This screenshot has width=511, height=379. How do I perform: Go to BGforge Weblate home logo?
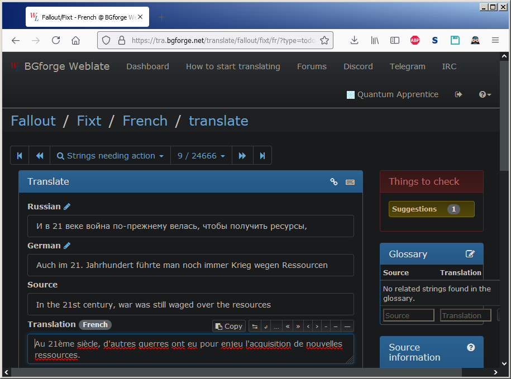coord(60,66)
